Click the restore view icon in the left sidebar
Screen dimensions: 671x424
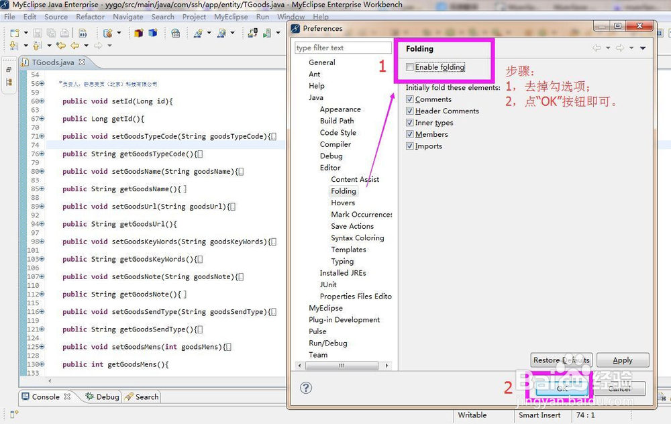(x=9, y=69)
